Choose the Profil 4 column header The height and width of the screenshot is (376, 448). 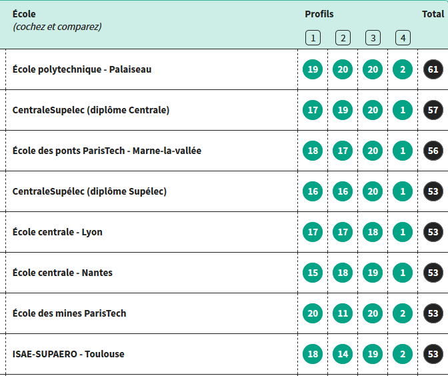click(x=403, y=38)
